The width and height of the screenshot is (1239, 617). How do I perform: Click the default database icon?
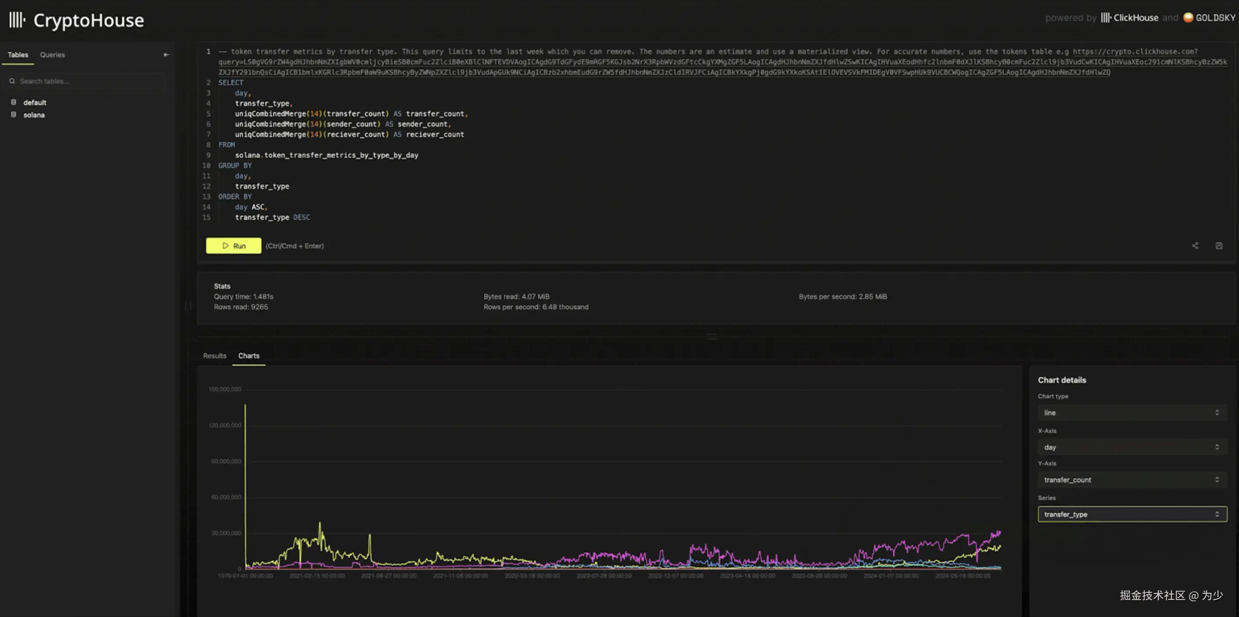[14, 102]
